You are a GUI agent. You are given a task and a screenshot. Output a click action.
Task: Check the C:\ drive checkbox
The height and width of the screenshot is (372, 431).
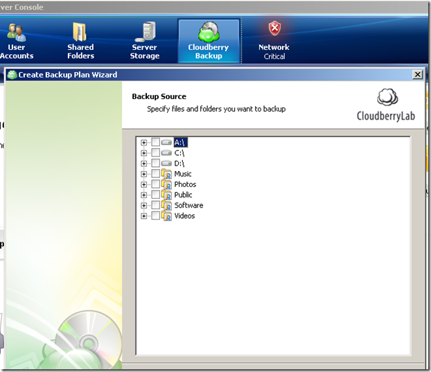156,153
